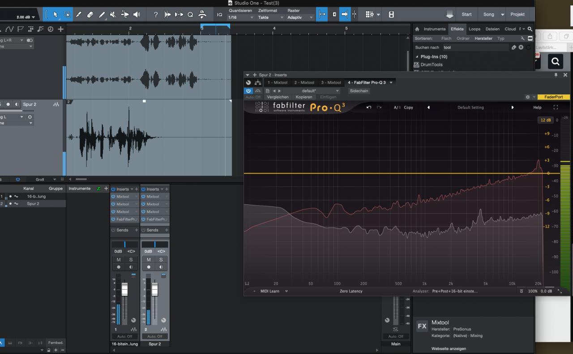Toggle the IQ input quantize button
Image resolution: width=573 pixels, height=354 pixels.
pyautogui.click(x=219, y=15)
